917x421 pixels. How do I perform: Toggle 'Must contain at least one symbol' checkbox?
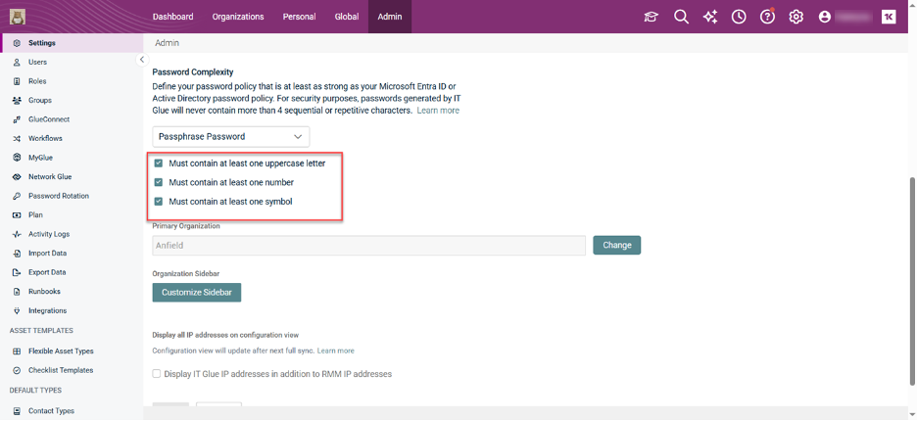coord(159,202)
